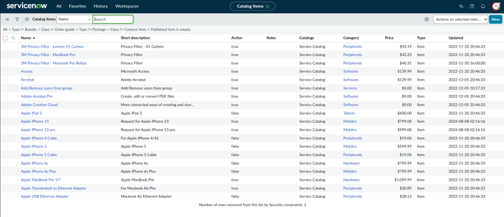Screen dimensions: 504x217
Task: Click the Catalogs column header
Action: [x=307, y=38]
